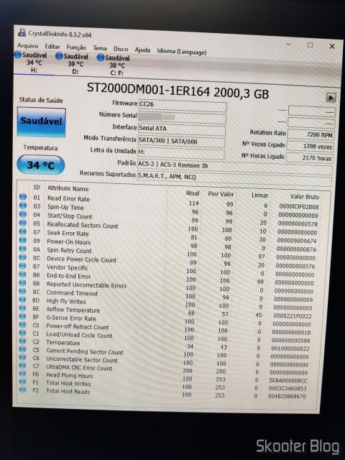Select the Power-On Hours attribute name
This screenshot has height=460, width=345.
coord(69,242)
